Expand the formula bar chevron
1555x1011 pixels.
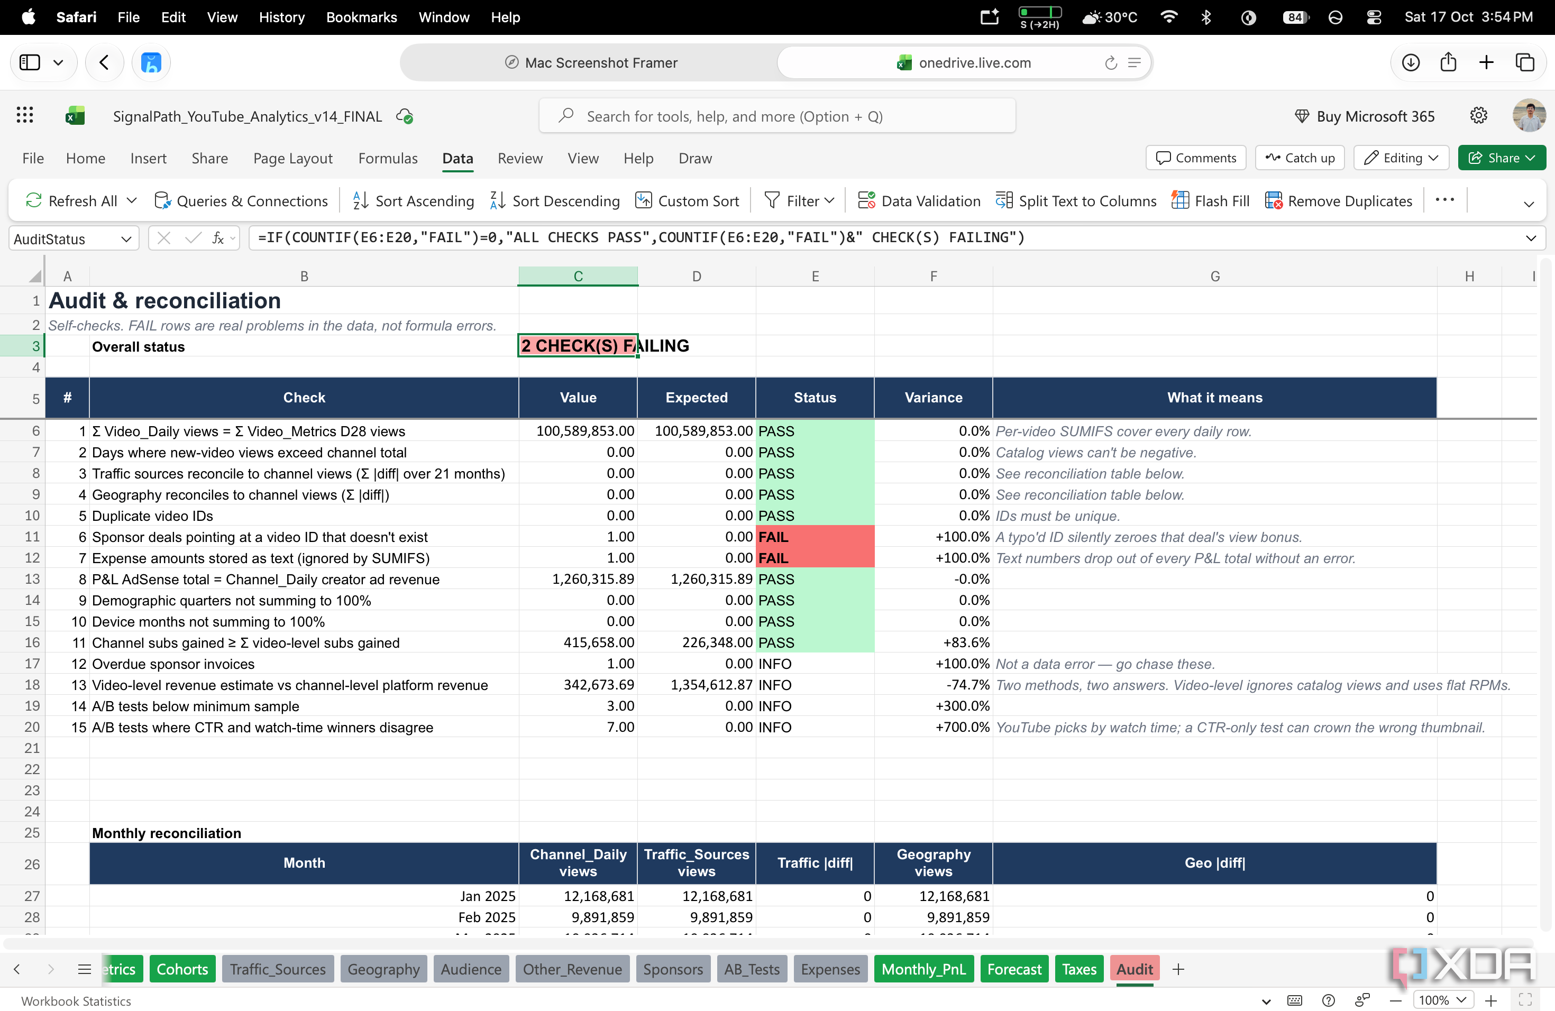click(1531, 238)
